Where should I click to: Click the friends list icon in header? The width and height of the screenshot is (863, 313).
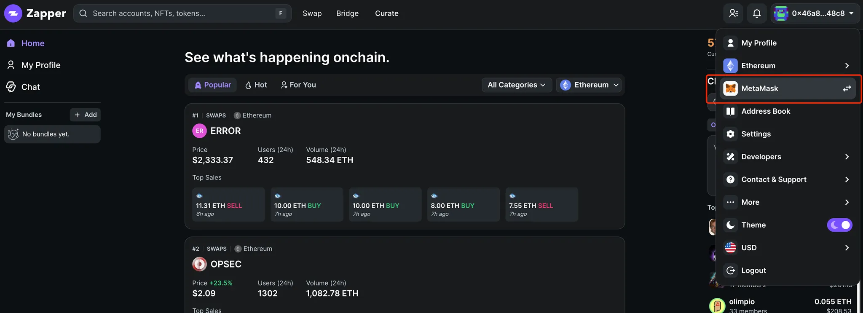click(734, 13)
